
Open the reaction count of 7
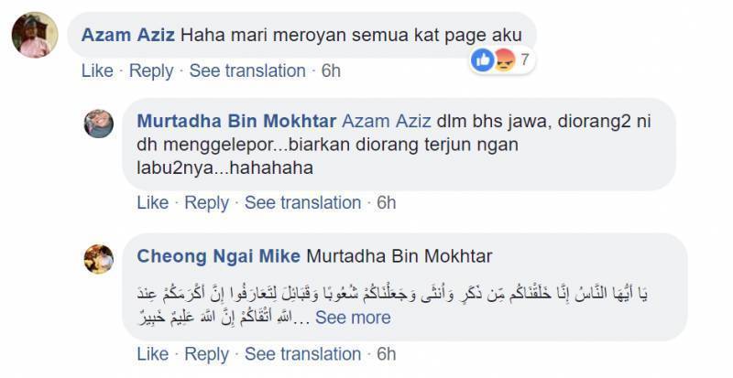point(525,59)
